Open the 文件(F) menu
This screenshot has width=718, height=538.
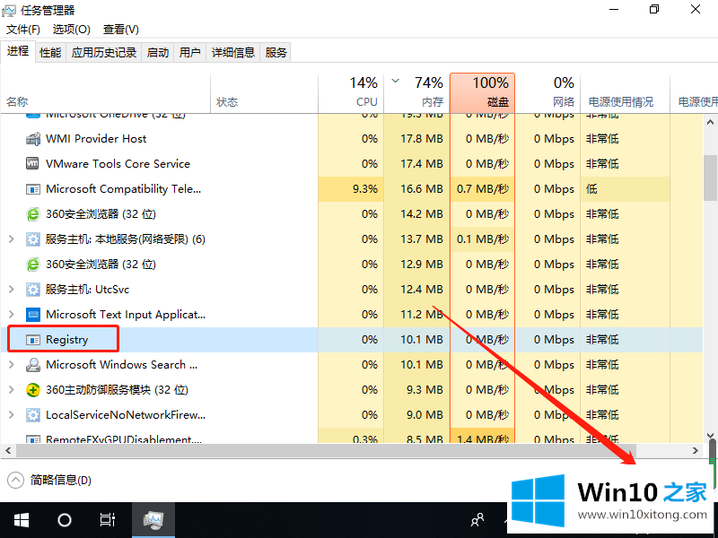[23, 30]
